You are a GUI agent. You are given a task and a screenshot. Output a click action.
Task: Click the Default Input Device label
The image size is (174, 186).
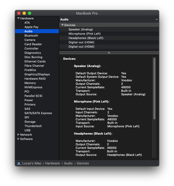coord(90,109)
